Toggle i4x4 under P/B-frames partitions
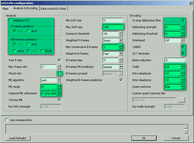This screenshot has width=194, height=143. click(29, 44)
